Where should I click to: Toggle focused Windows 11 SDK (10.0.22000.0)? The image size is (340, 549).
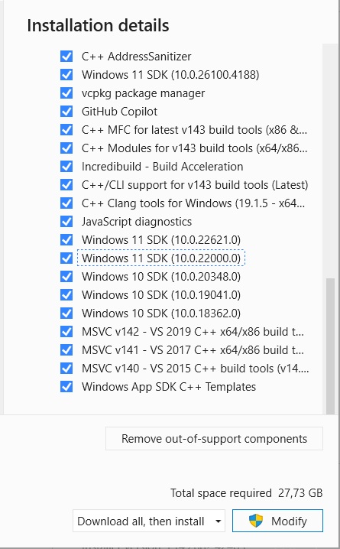(x=66, y=258)
